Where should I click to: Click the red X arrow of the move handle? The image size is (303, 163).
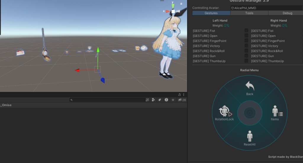[77, 70]
